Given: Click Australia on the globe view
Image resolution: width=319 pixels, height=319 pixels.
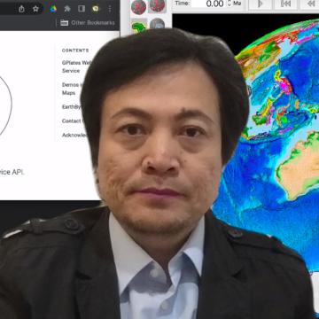Looking at the screenshot, I should (x=299, y=166).
